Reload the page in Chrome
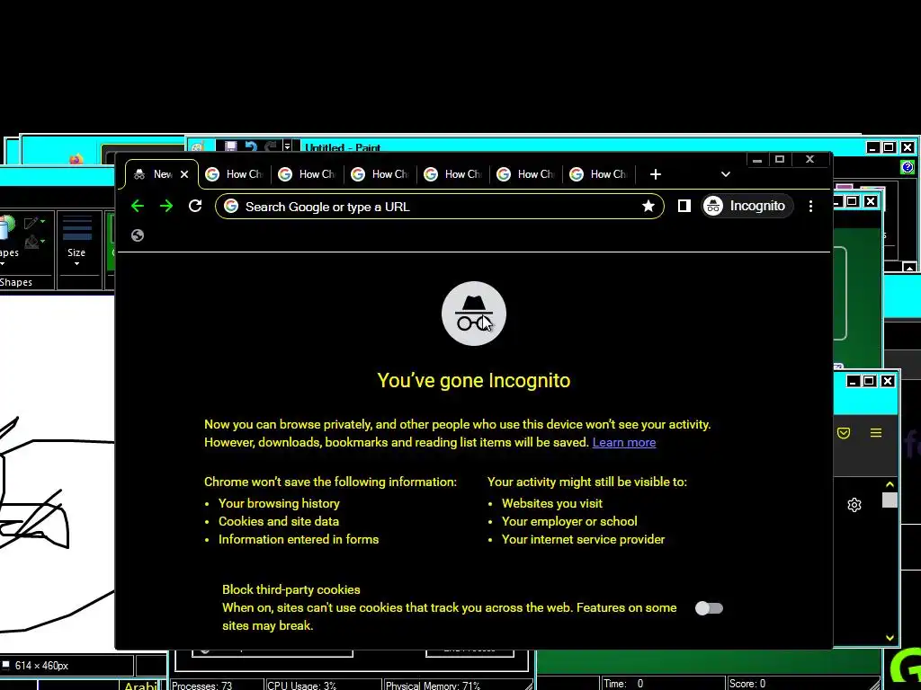 coord(195,206)
